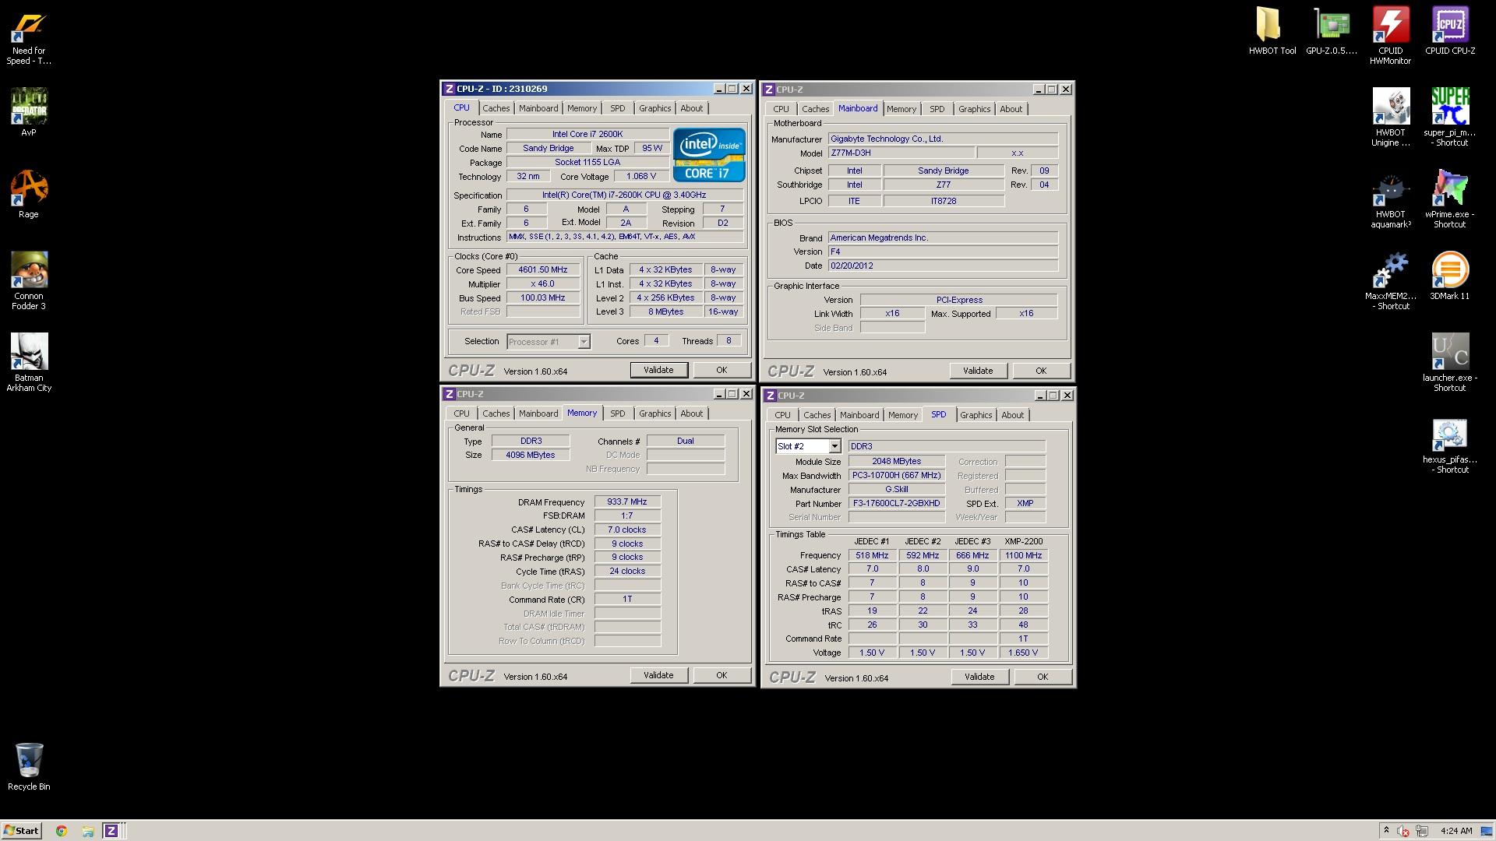
Task: Open About tab in SPD CPU-Z window
Action: (x=1012, y=415)
